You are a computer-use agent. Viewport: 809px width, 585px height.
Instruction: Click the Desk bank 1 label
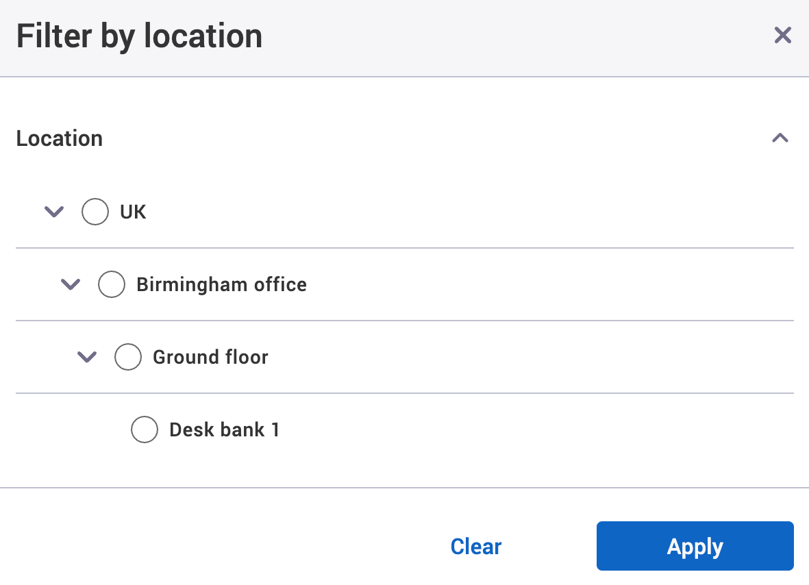click(224, 430)
